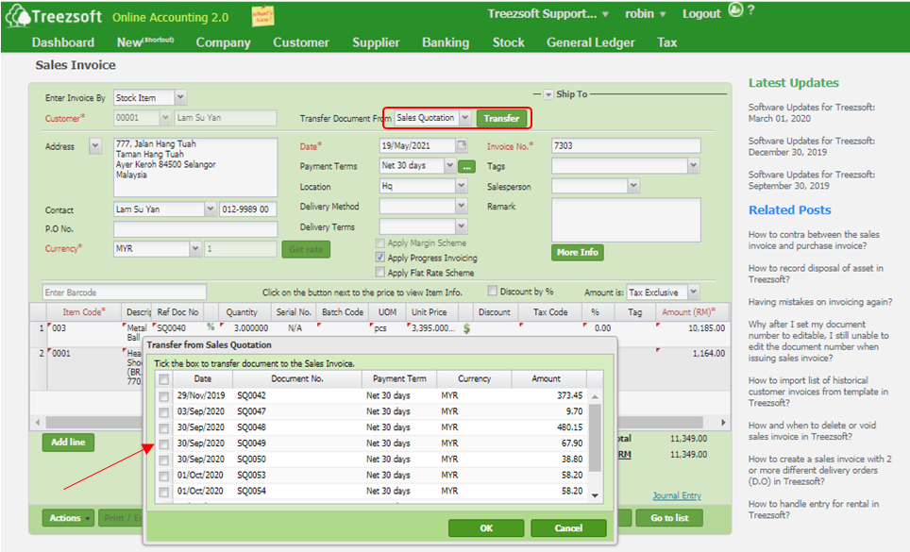Expand the Ship To section
910x552 pixels.
click(548, 94)
